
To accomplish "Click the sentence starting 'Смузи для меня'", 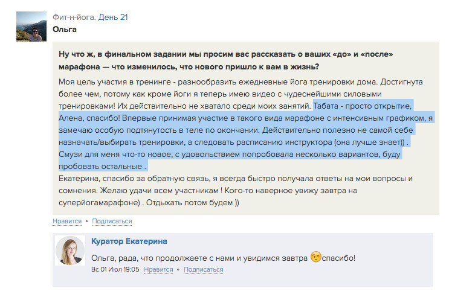I will 230,161.
